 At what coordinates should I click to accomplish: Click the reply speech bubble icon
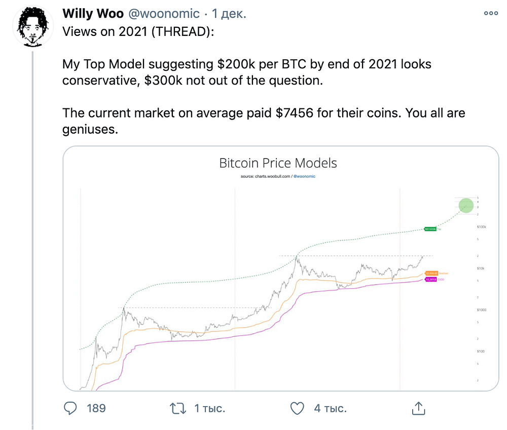pos(70,408)
